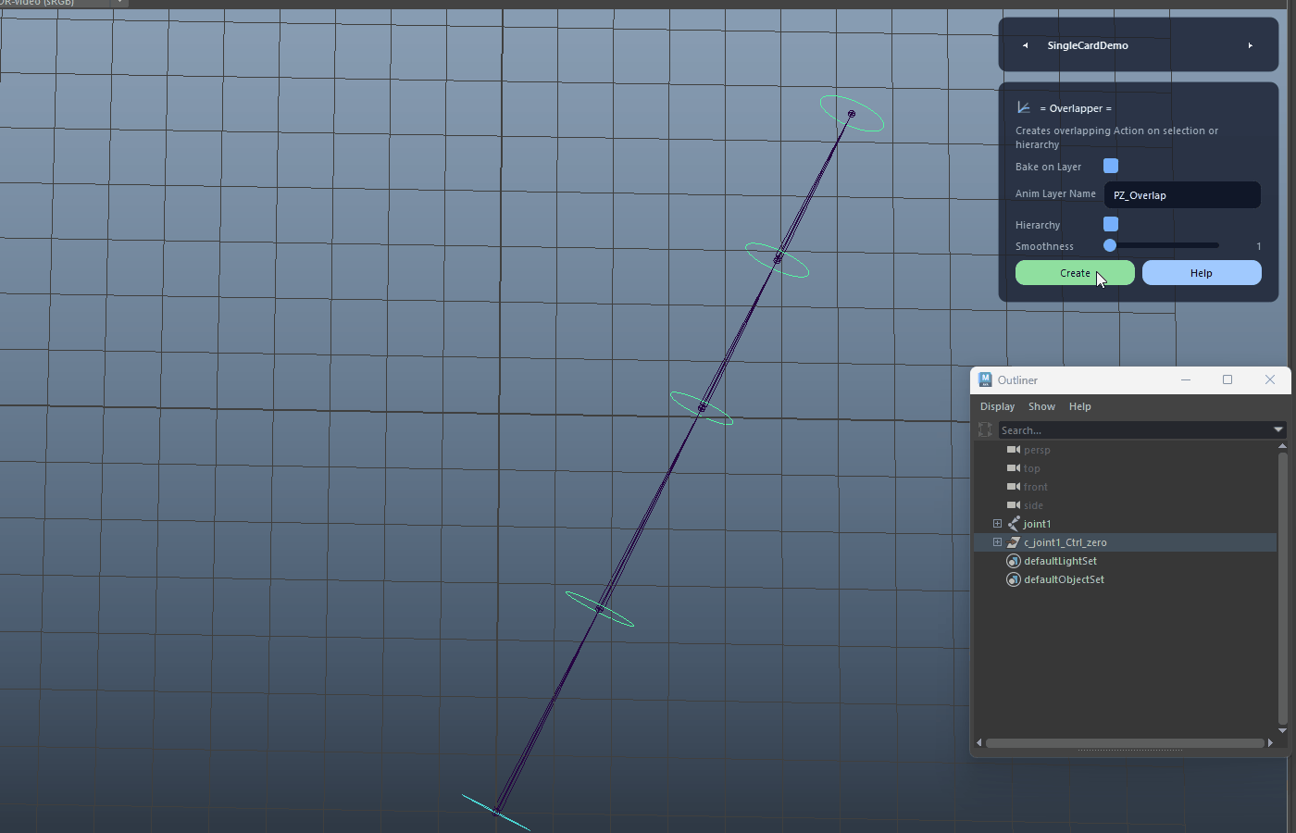Click Outliner scroll left arrow

click(x=979, y=742)
